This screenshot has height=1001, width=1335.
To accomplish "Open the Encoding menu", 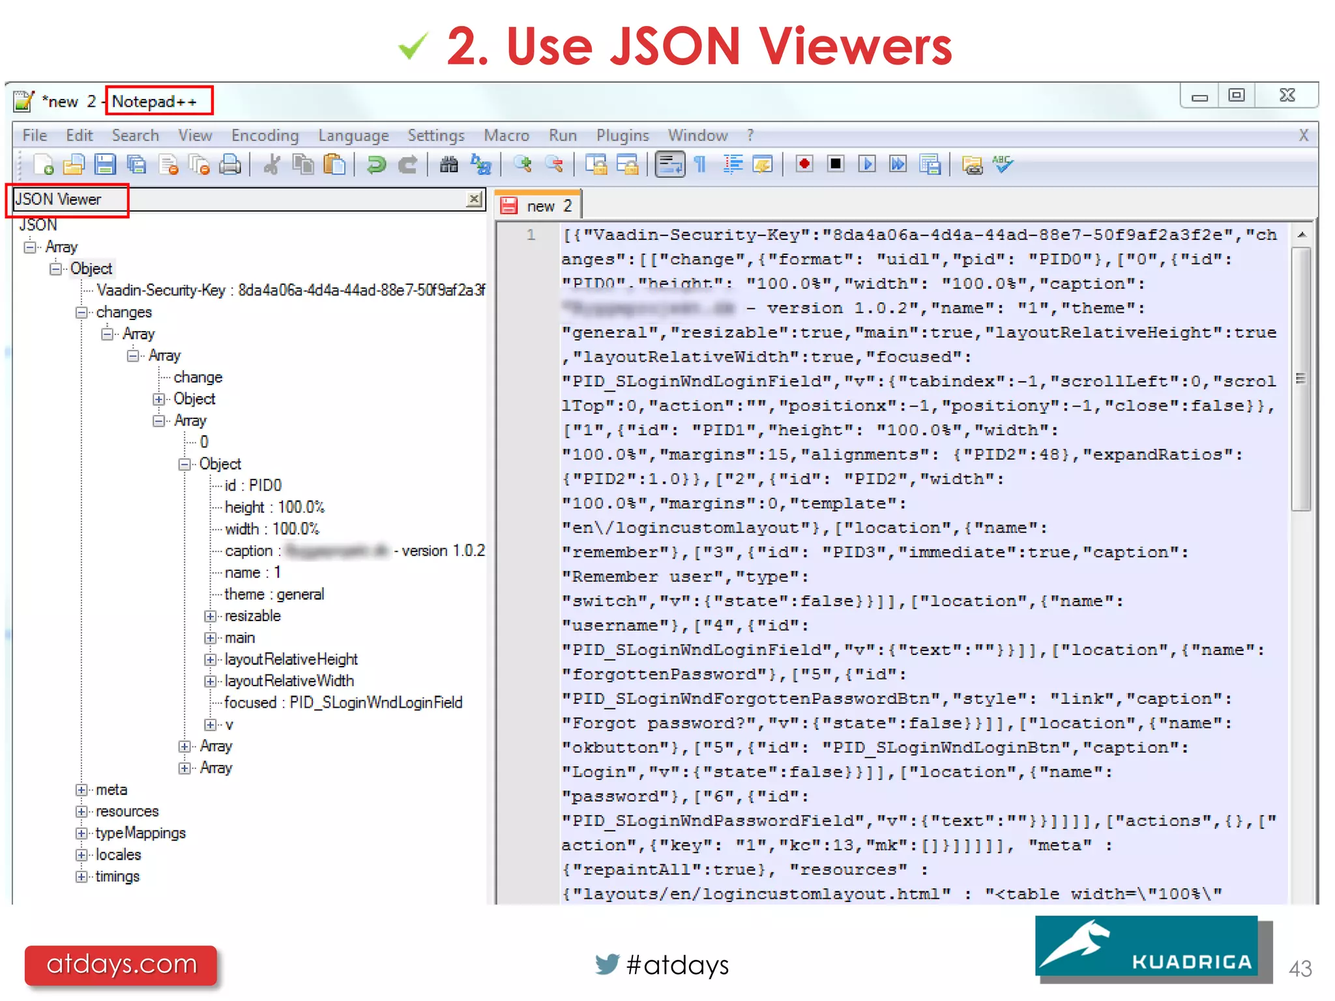I will click(x=265, y=136).
